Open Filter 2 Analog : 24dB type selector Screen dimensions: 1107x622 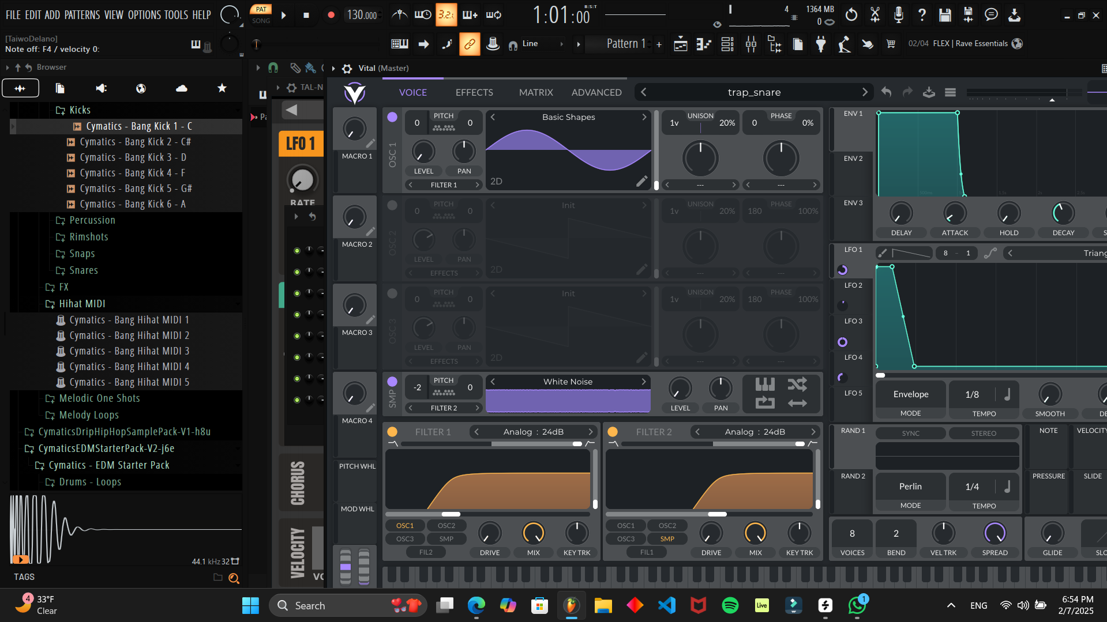[x=755, y=432]
